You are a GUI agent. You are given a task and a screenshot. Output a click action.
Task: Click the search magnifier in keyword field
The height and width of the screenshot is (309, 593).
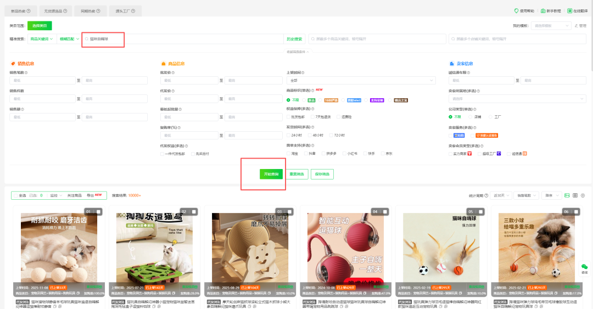[87, 39]
